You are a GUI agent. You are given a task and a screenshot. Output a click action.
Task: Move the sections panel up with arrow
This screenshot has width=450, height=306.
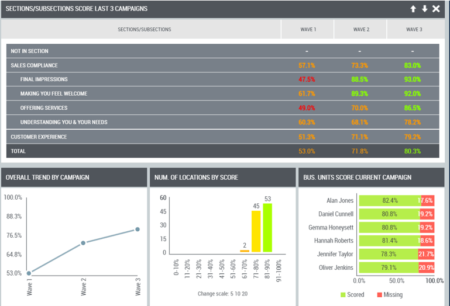[413, 9]
